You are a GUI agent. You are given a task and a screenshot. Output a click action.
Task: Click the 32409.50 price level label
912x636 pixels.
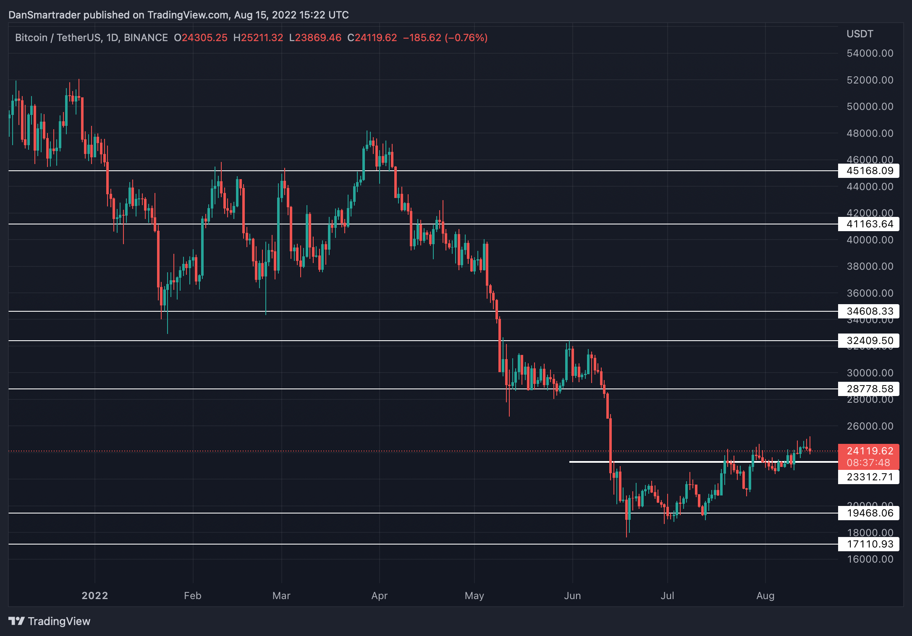click(x=868, y=341)
